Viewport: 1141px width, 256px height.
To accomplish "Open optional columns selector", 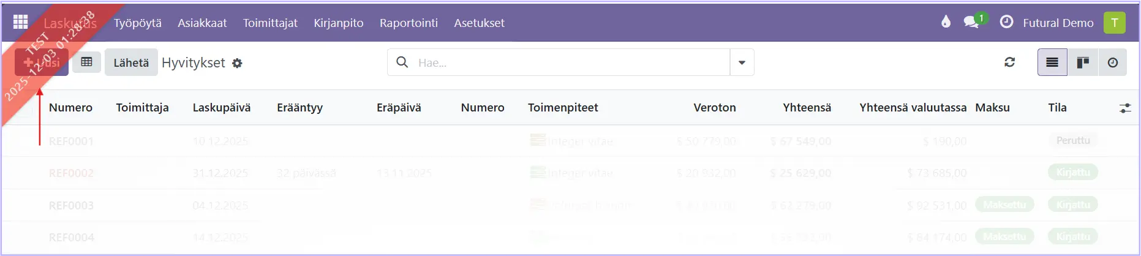I will [x=1125, y=108].
